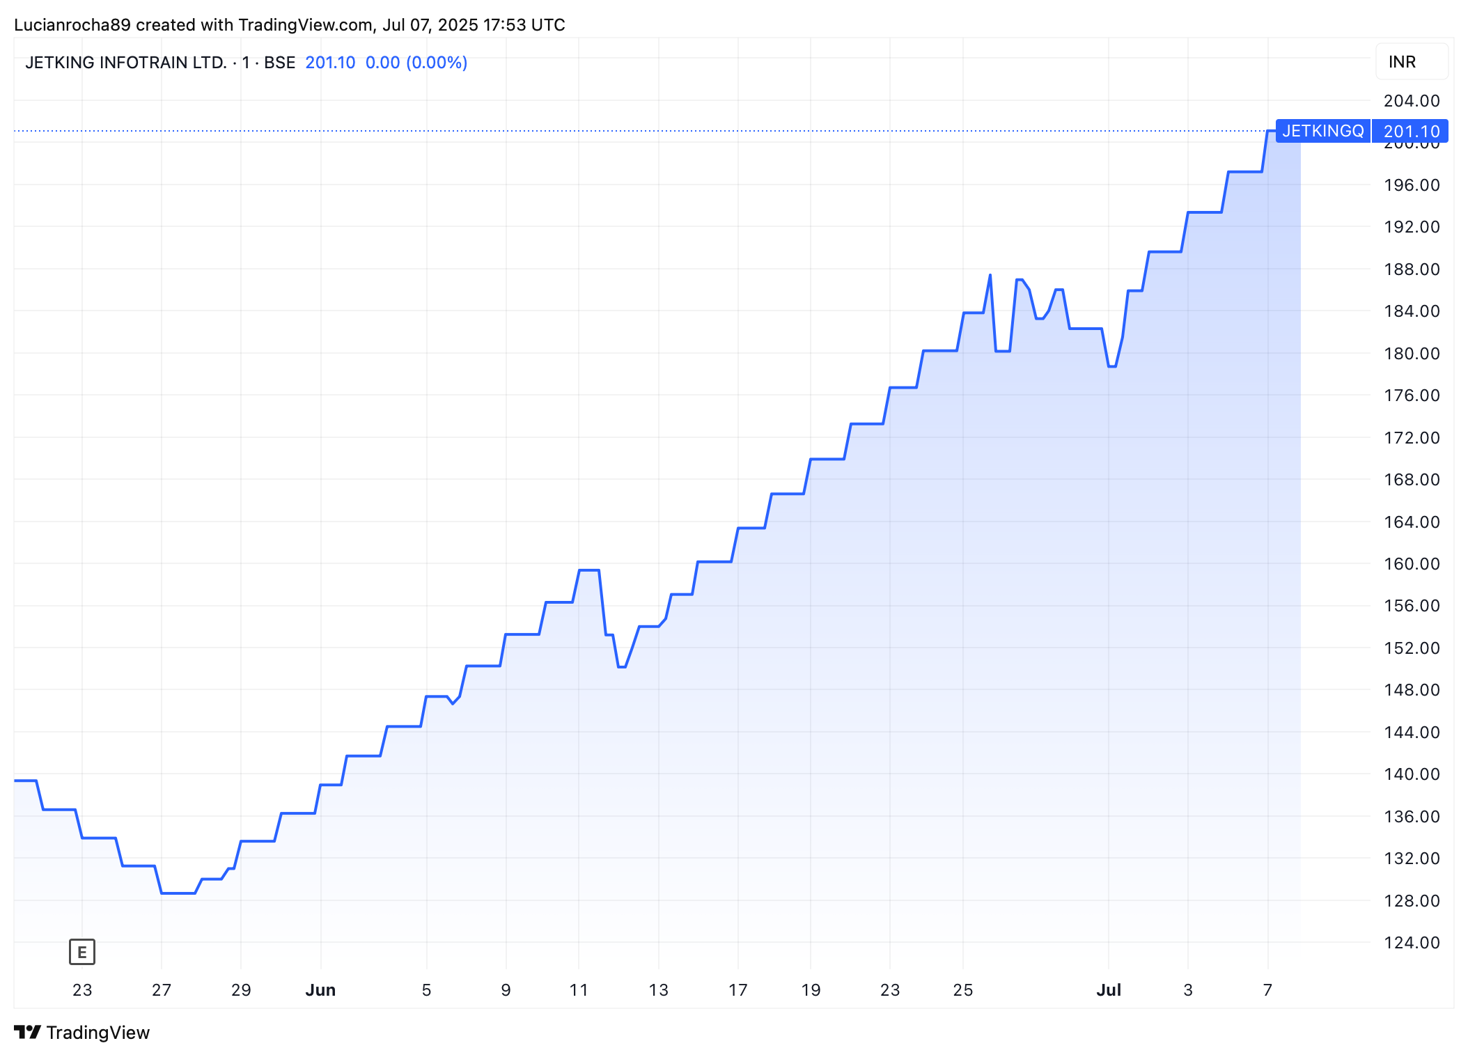Click the 140.00 price axis label

point(1412,774)
